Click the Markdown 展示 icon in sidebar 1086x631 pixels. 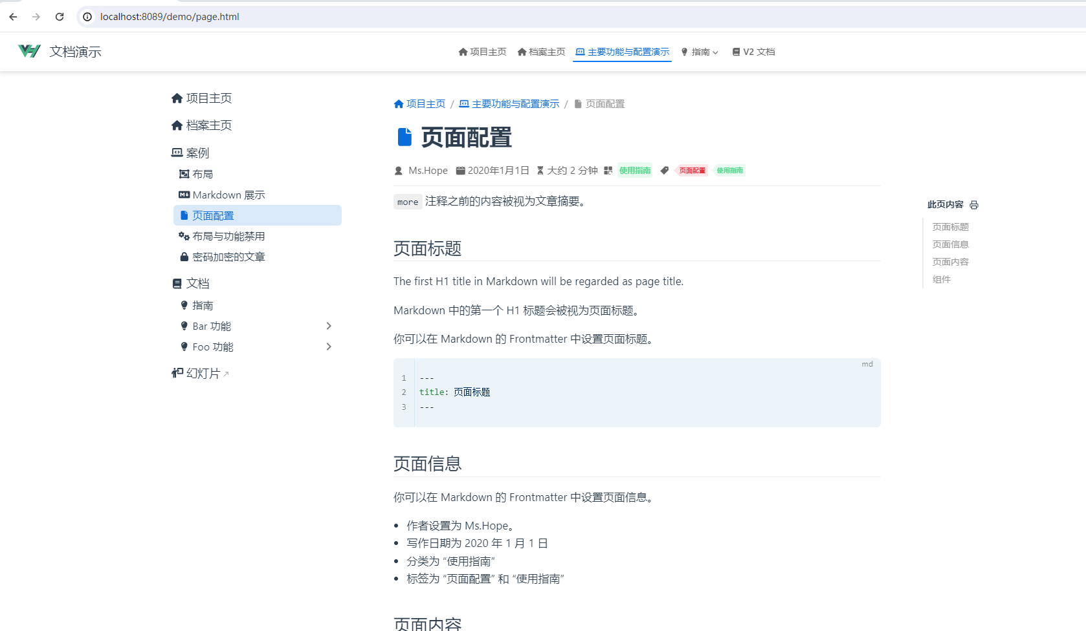pyautogui.click(x=184, y=195)
